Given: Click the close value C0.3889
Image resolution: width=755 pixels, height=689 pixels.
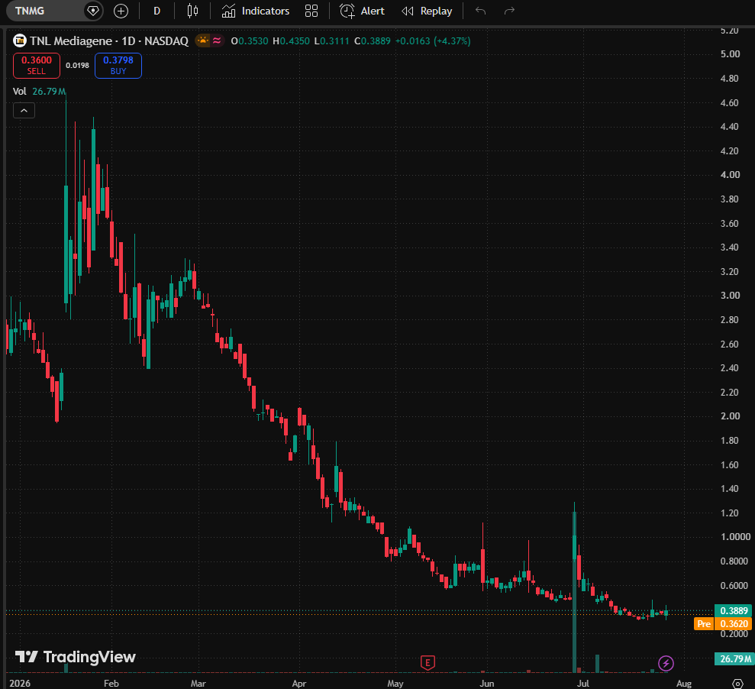Looking at the screenshot, I should 373,41.
